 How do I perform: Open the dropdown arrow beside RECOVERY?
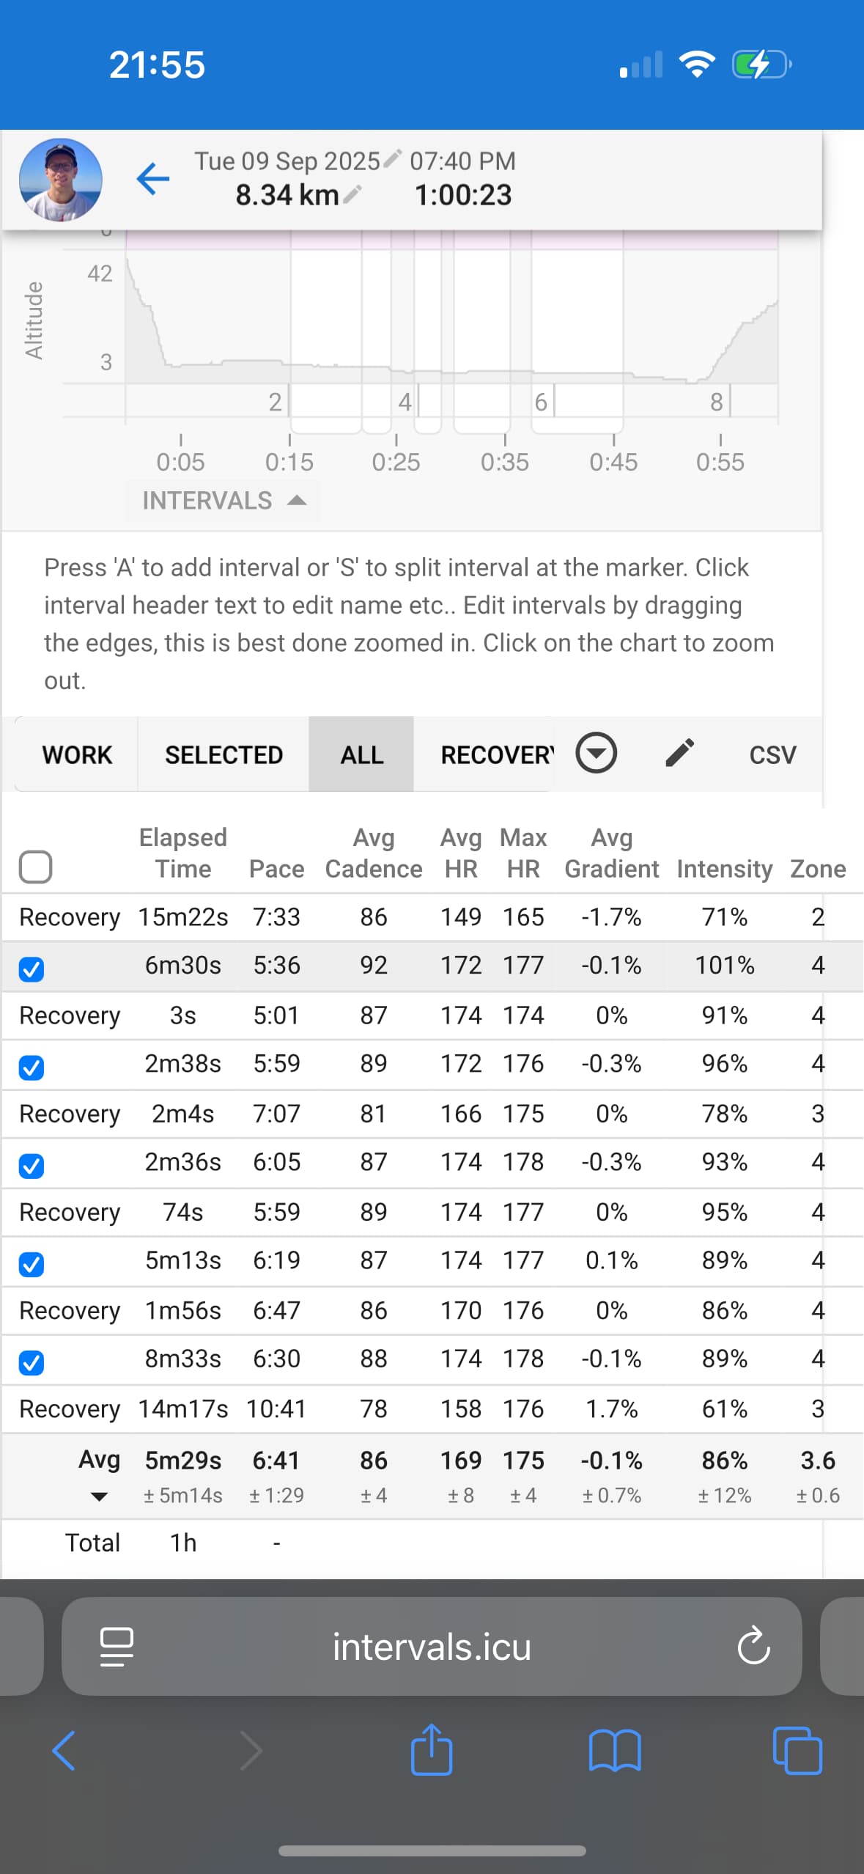pyautogui.click(x=596, y=754)
